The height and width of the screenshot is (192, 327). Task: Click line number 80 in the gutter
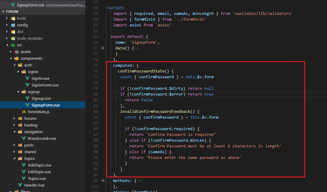coord(96,94)
